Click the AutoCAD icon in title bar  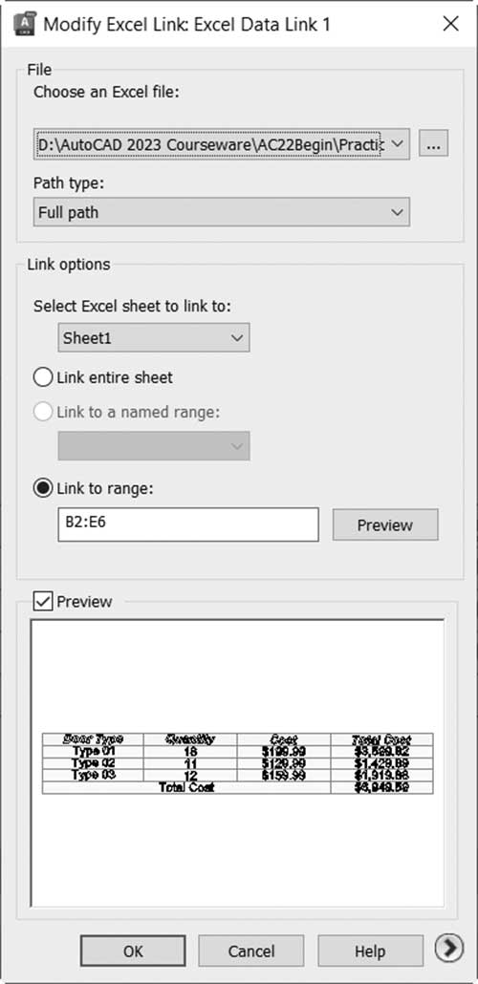[23, 24]
